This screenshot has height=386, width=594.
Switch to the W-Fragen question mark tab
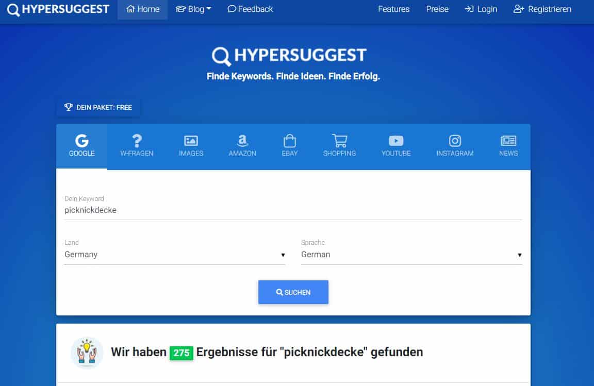coord(137,141)
